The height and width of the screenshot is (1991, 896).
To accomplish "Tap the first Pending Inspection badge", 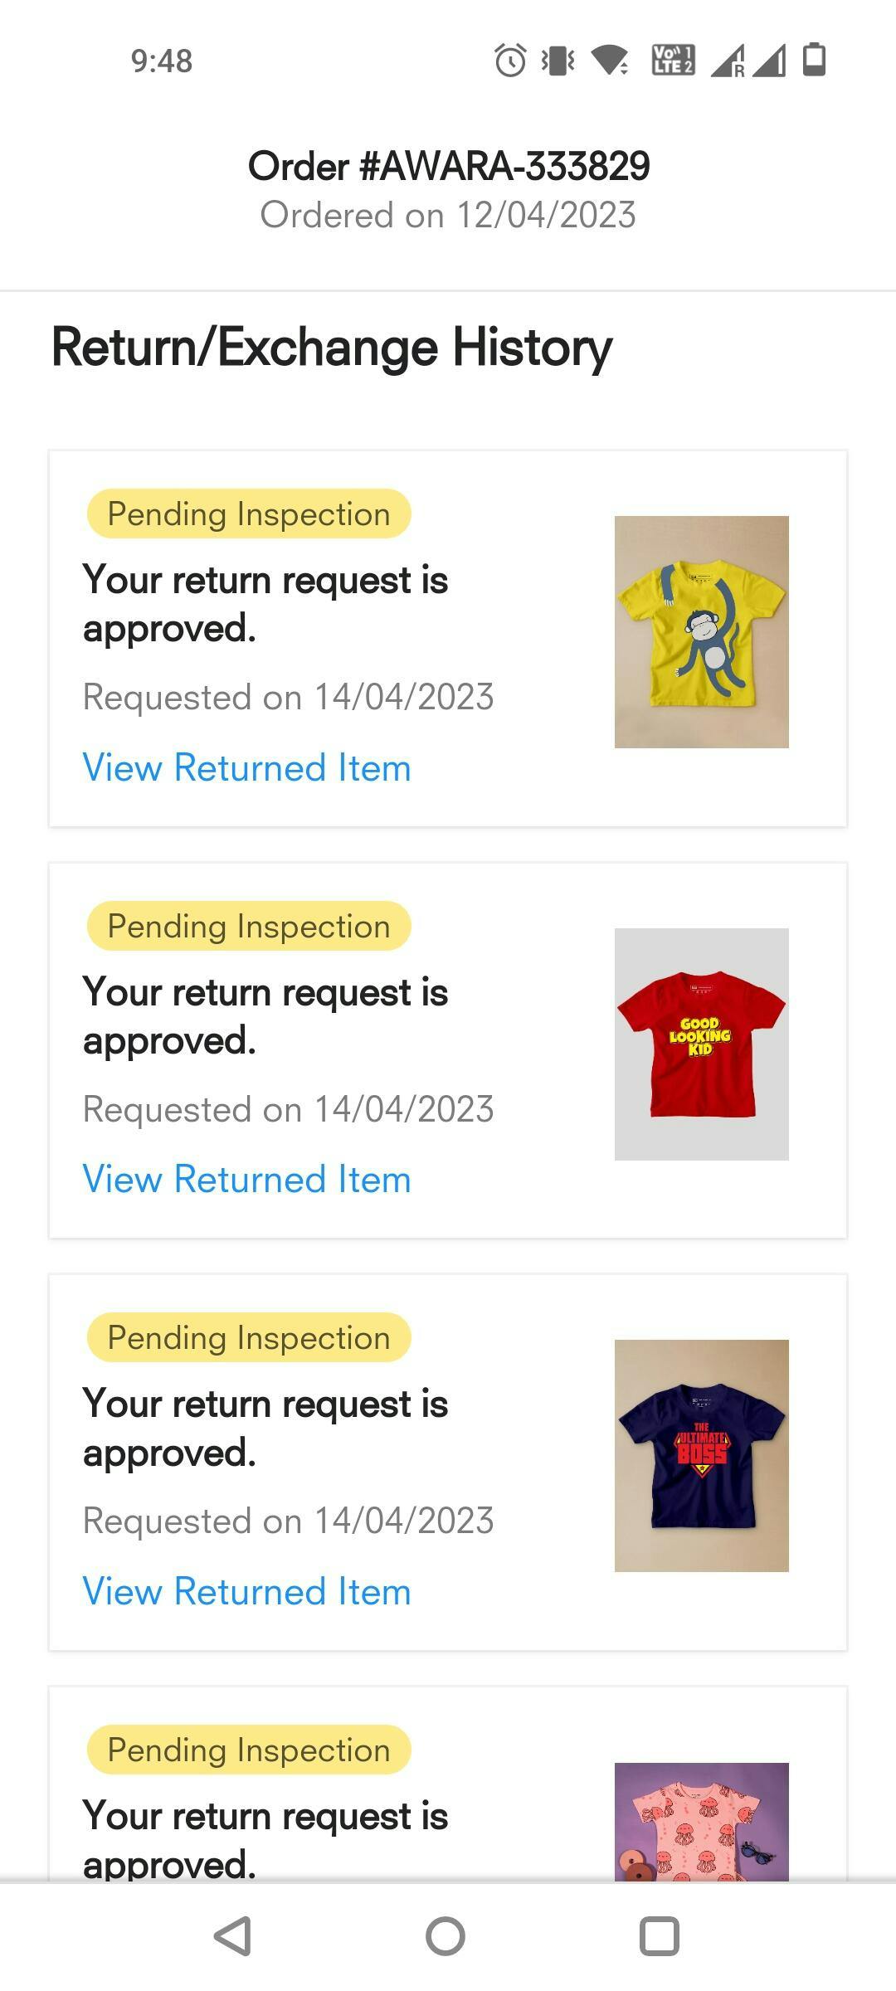I will click(249, 514).
